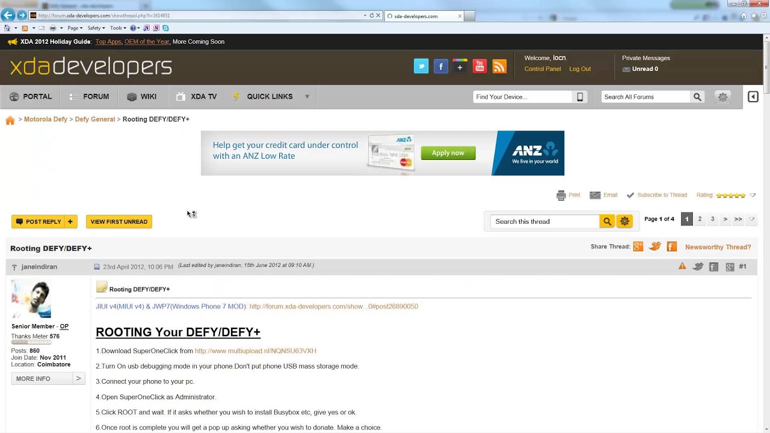Share thread on Google Plus orange icon
The image size is (770, 433).
638,247
